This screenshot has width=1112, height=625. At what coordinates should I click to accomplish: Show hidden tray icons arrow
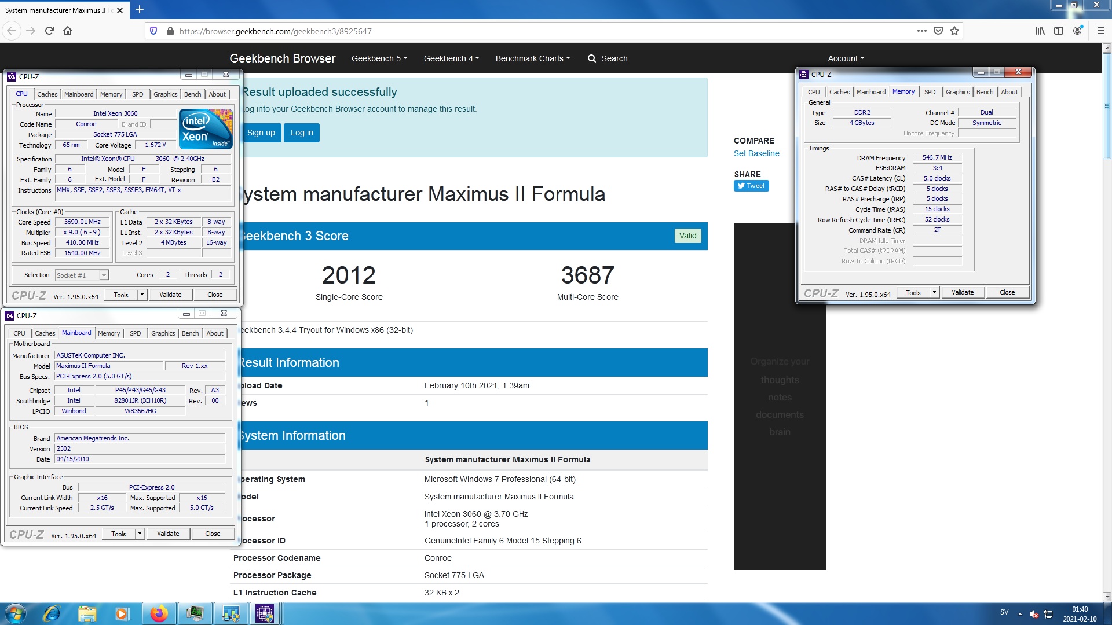click(x=1020, y=614)
